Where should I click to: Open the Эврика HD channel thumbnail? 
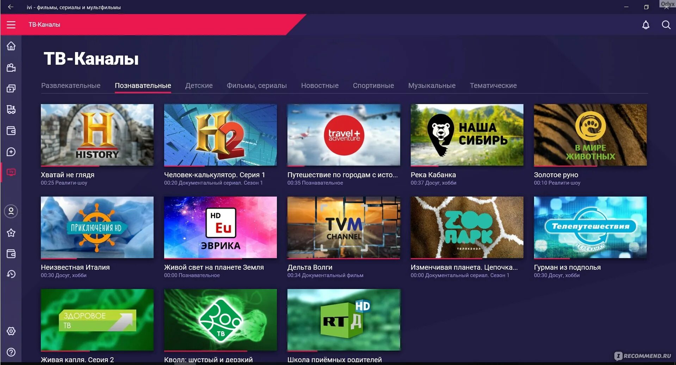pos(221,227)
